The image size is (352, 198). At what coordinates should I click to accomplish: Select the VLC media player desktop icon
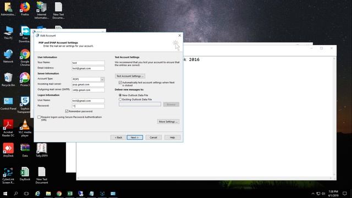coord(25,128)
